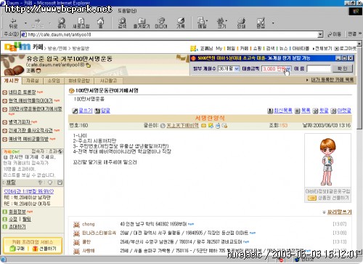This screenshot has width=363, height=264.
Task: Click the 아바타정보 link under avatar
Action: (x=316, y=191)
